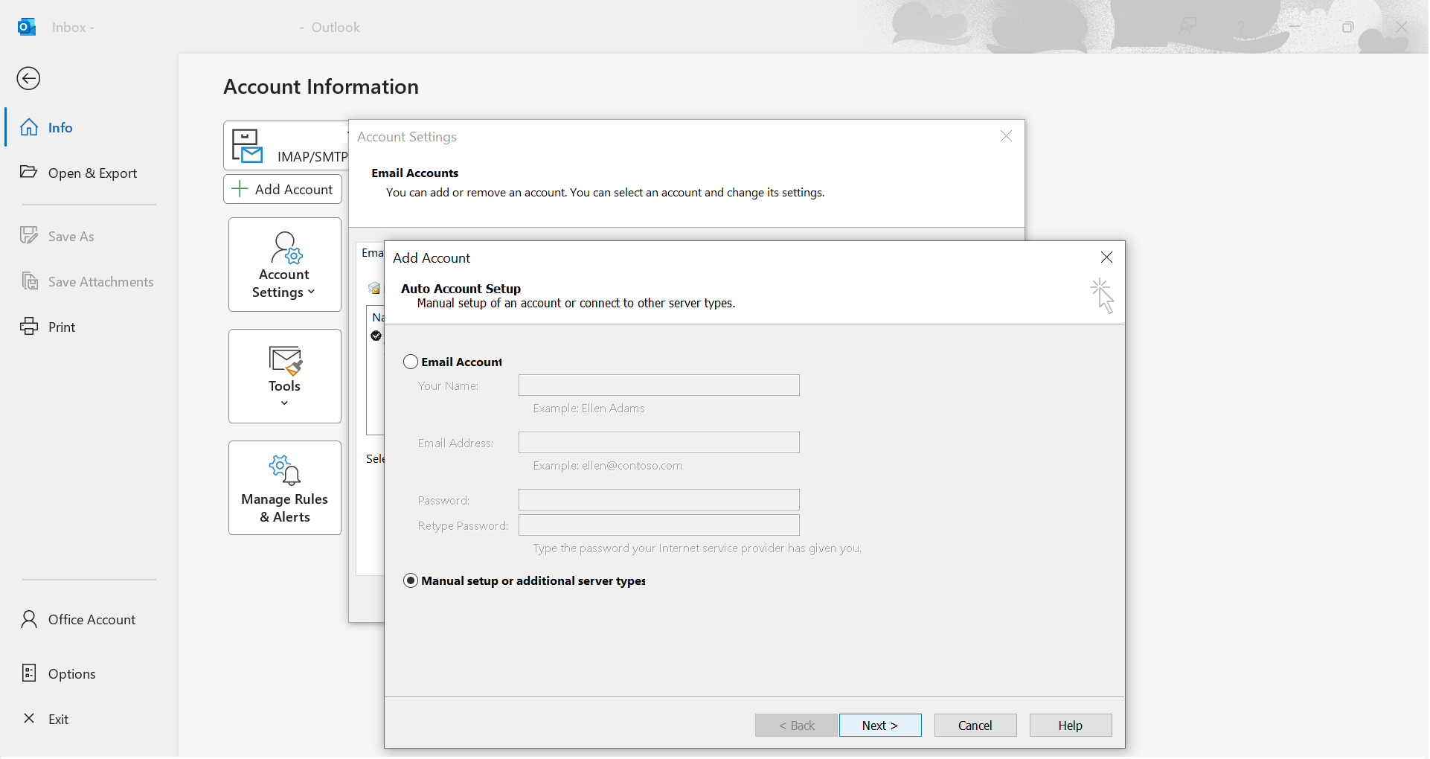This screenshot has height=759, width=1430.
Task: Click the disabled Back button
Action: click(x=796, y=726)
